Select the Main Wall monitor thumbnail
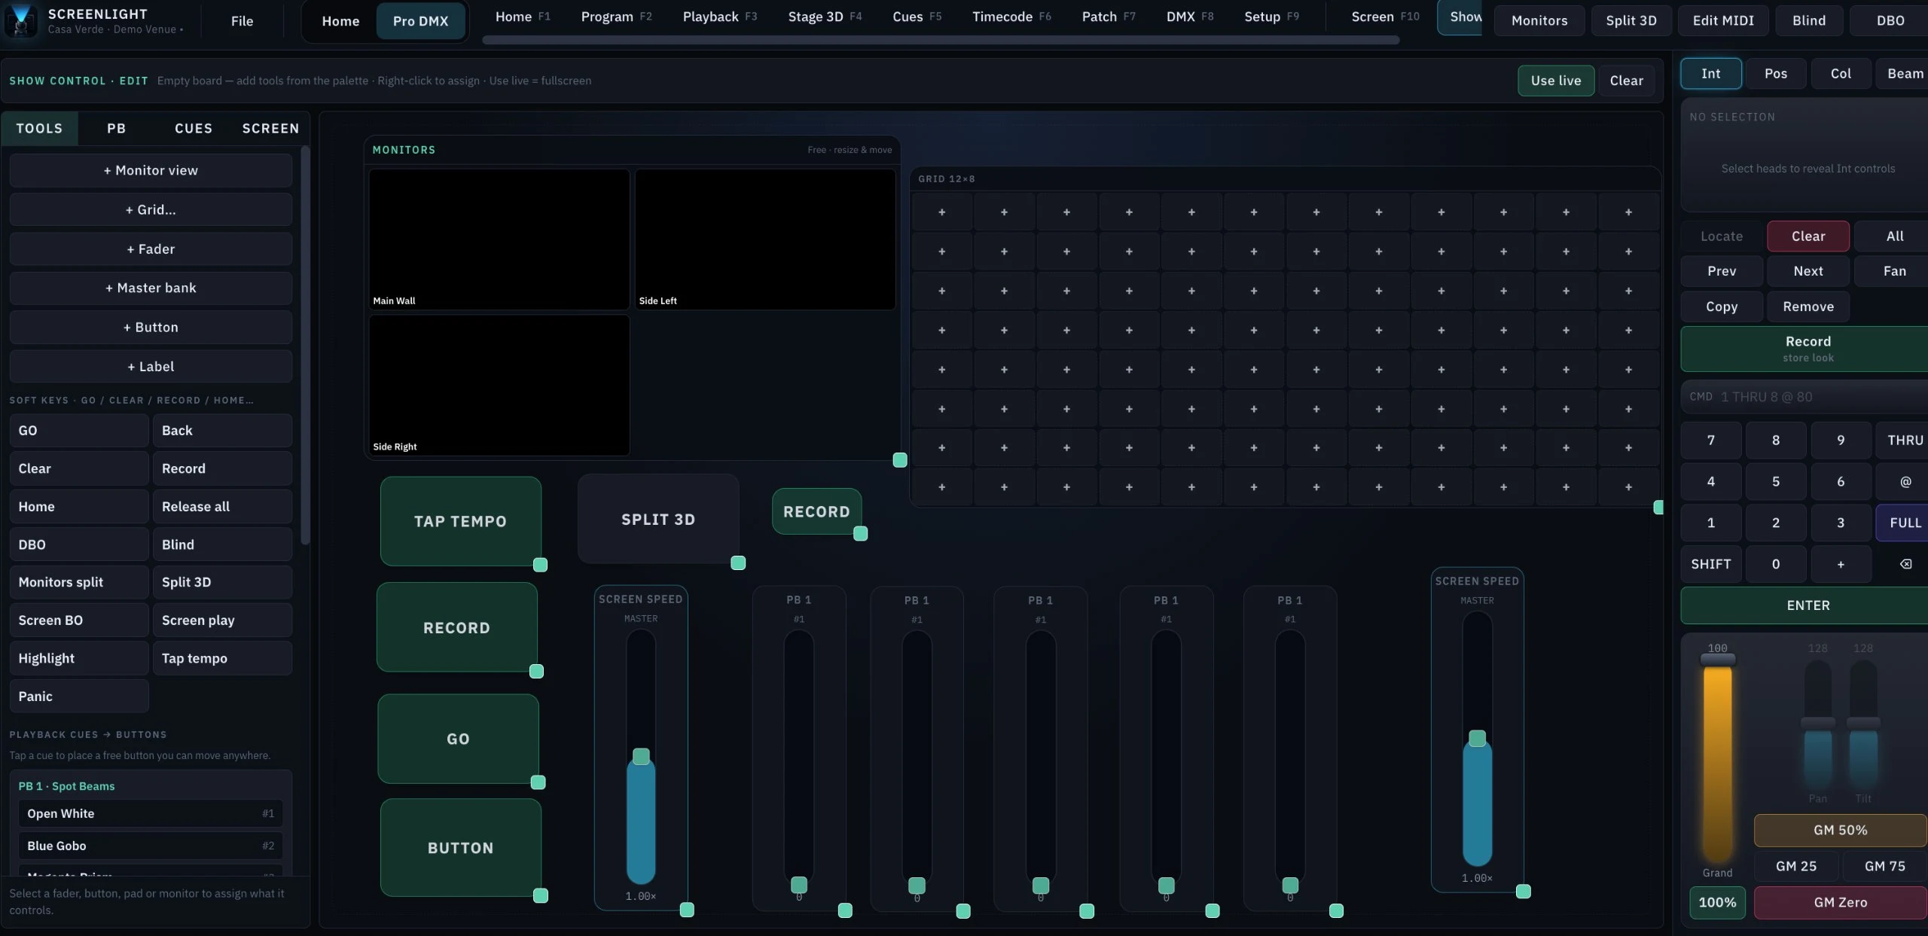The image size is (1928, 936). [499, 239]
